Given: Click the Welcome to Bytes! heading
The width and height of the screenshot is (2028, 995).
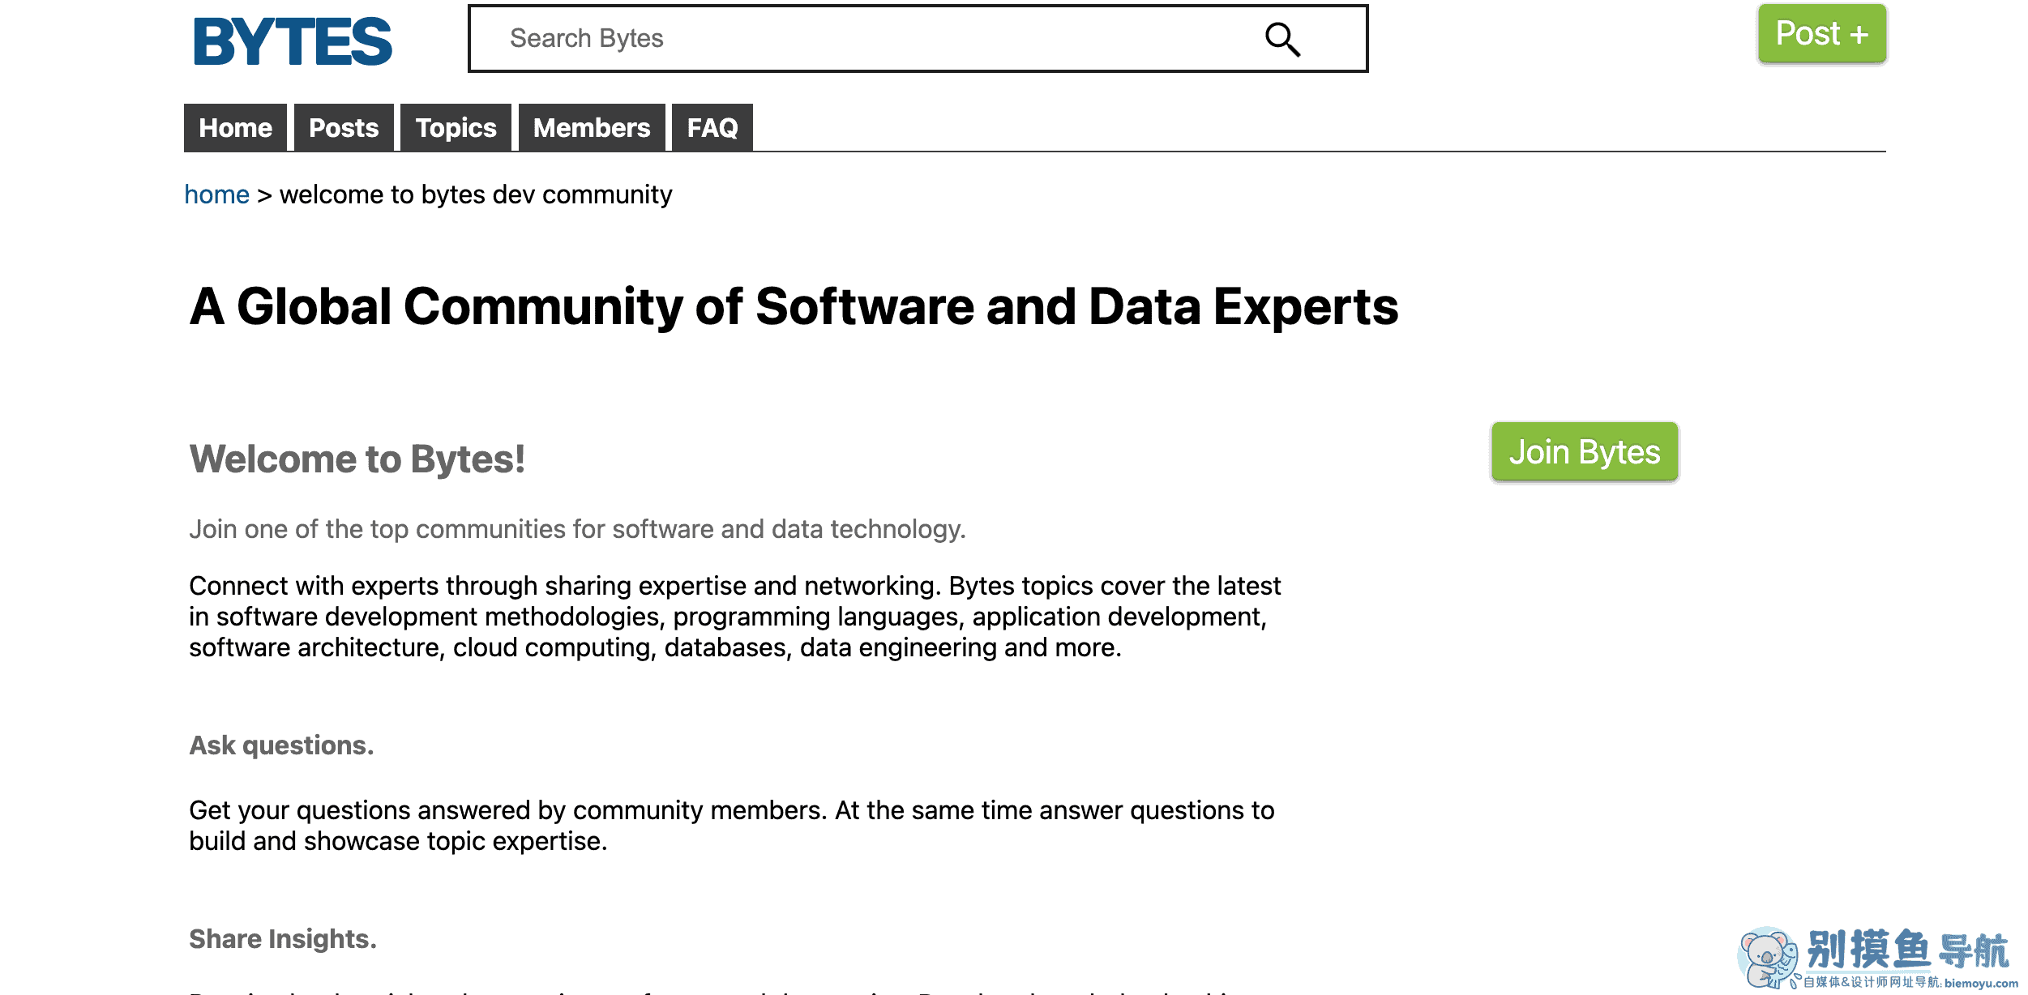Looking at the screenshot, I should (x=357, y=459).
